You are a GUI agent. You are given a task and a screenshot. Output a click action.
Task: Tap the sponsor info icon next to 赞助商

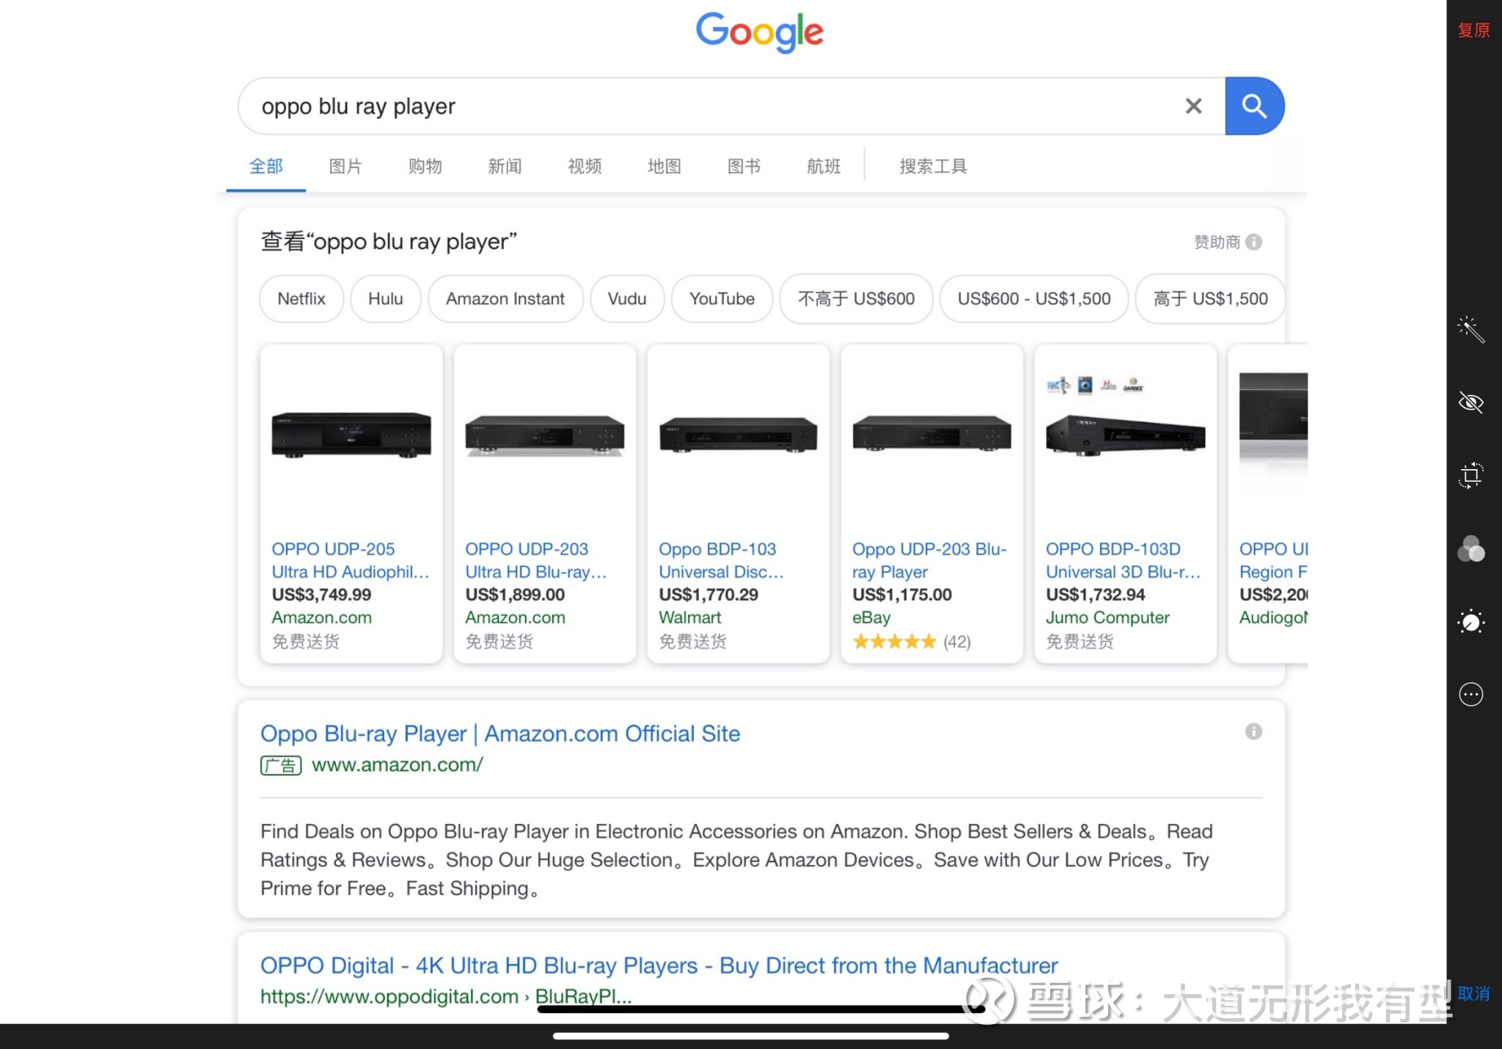click(1254, 242)
